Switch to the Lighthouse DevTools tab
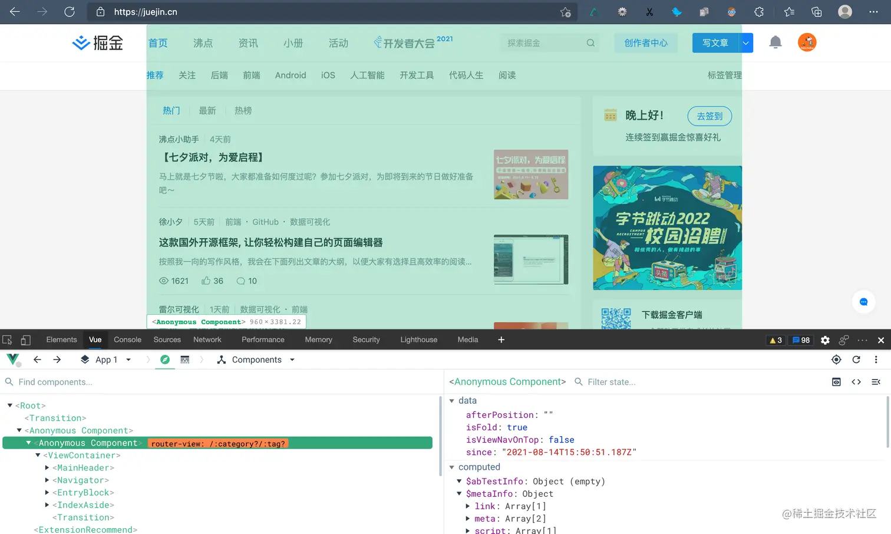This screenshot has width=891, height=534. [x=419, y=339]
